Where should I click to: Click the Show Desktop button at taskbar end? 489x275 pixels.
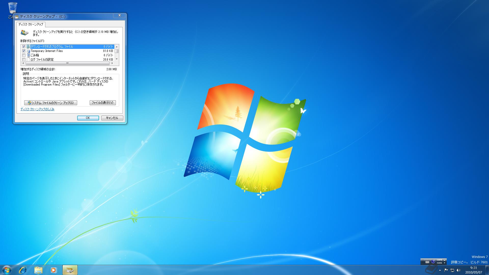(x=487, y=270)
